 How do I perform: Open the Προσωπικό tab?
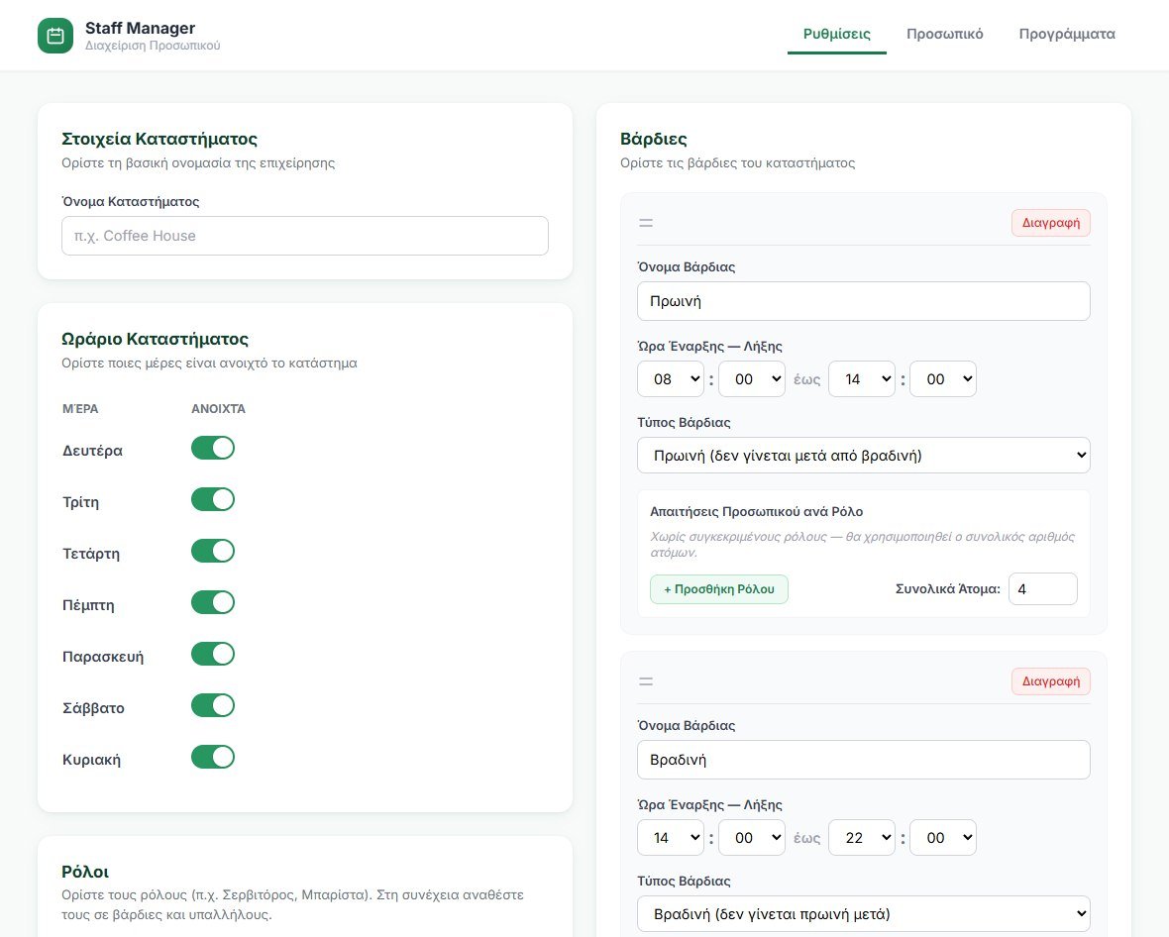click(944, 35)
